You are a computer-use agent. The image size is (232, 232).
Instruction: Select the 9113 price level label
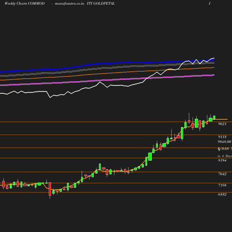pos(222,137)
